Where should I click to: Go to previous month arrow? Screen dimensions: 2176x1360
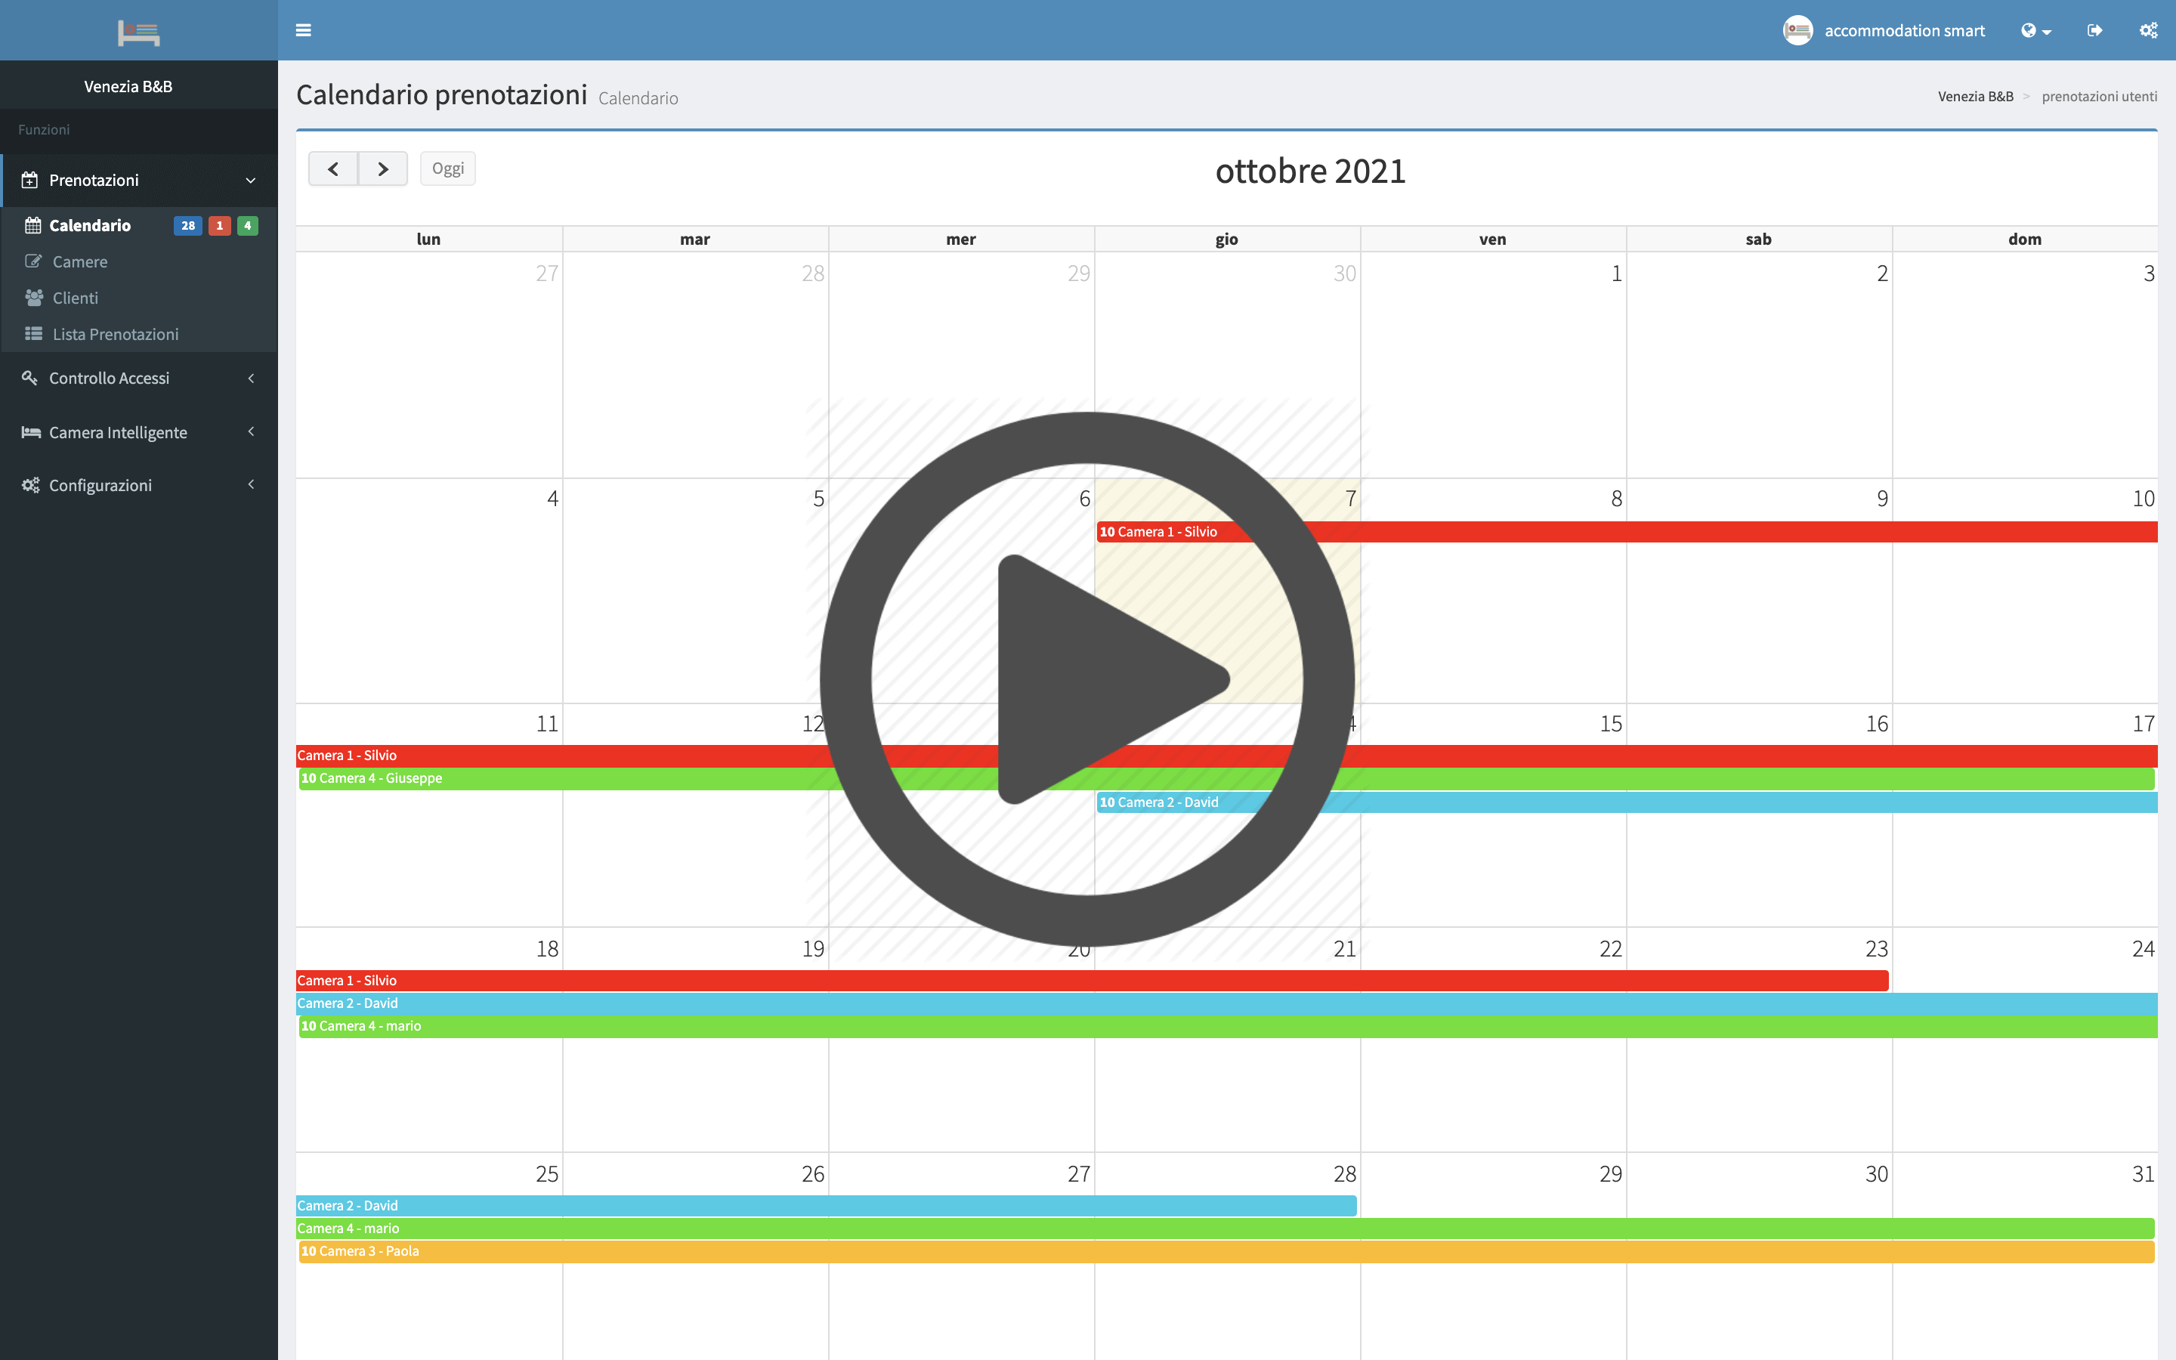[334, 169]
